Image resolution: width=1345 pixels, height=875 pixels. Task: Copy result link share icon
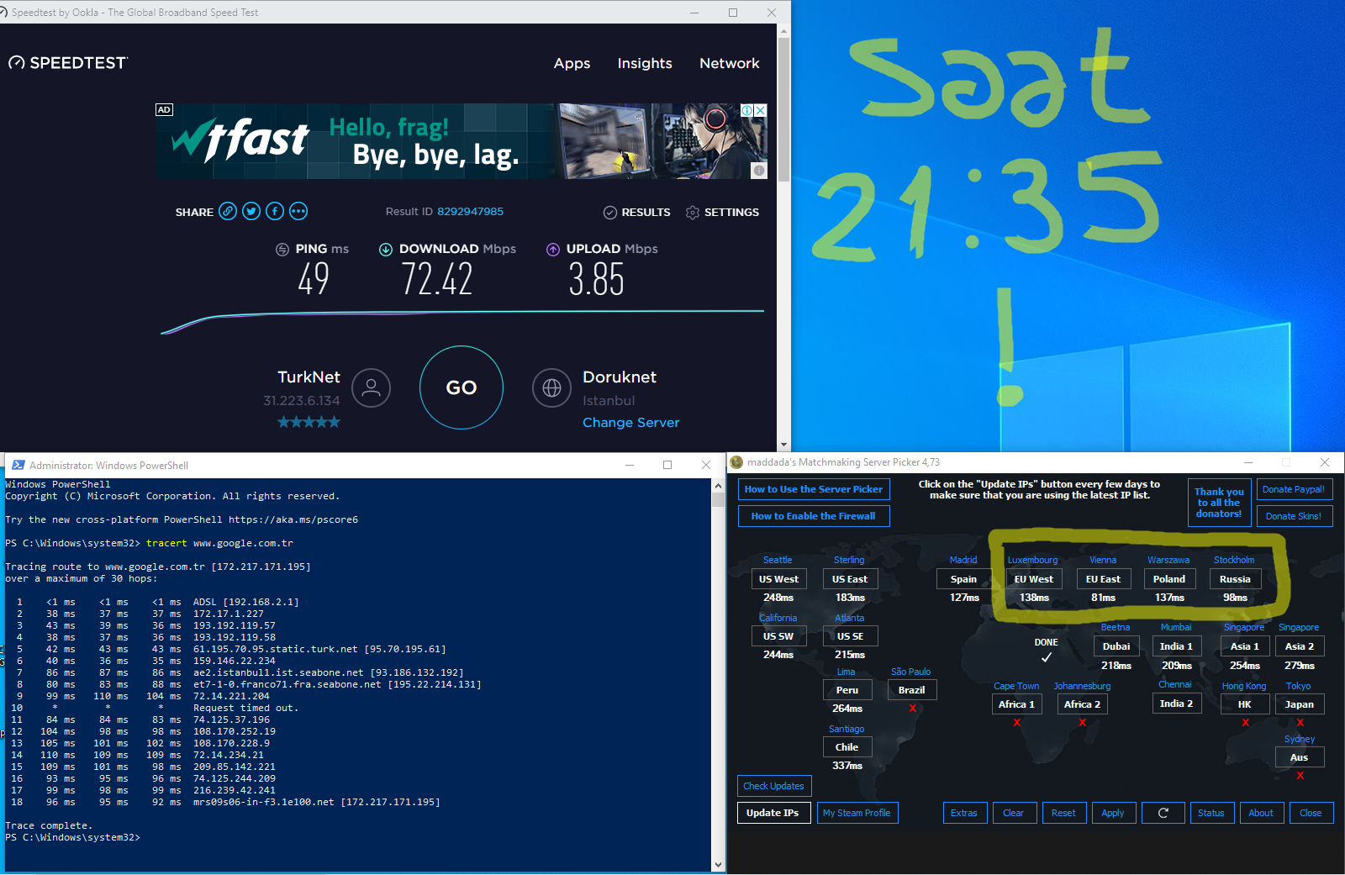[x=228, y=211]
